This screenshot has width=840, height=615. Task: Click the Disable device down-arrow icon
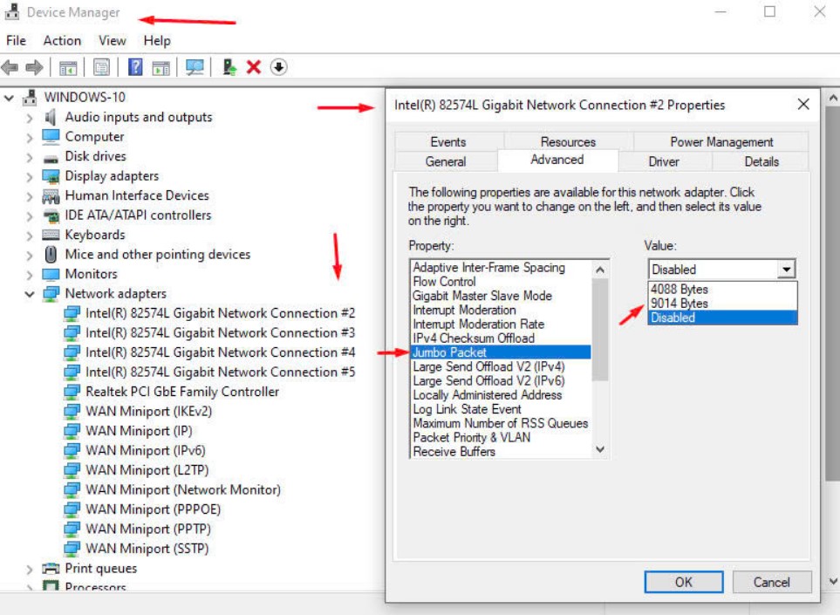[278, 67]
